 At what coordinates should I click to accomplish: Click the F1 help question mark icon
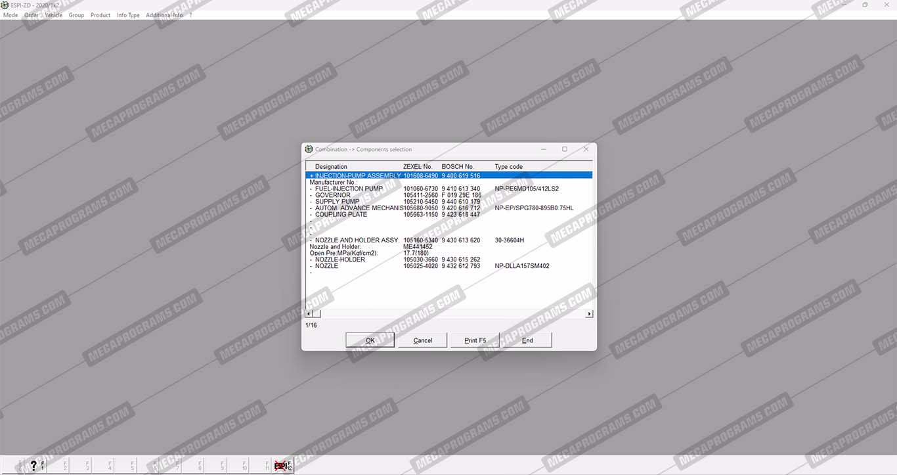click(x=35, y=466)
